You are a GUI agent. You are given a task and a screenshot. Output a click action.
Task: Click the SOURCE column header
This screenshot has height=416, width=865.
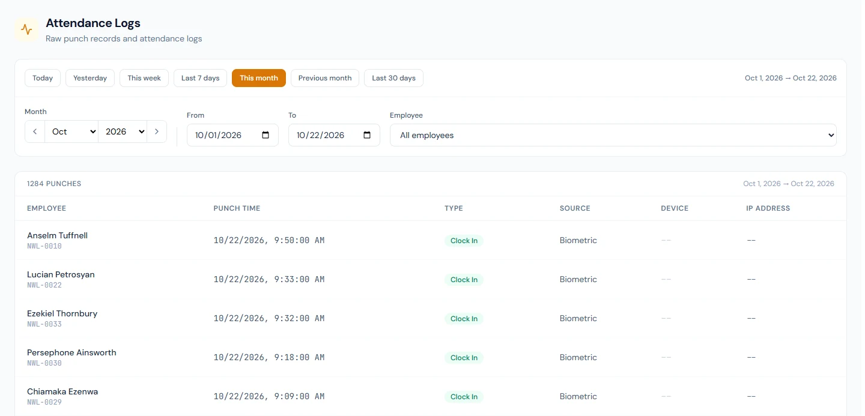[575, 208]
